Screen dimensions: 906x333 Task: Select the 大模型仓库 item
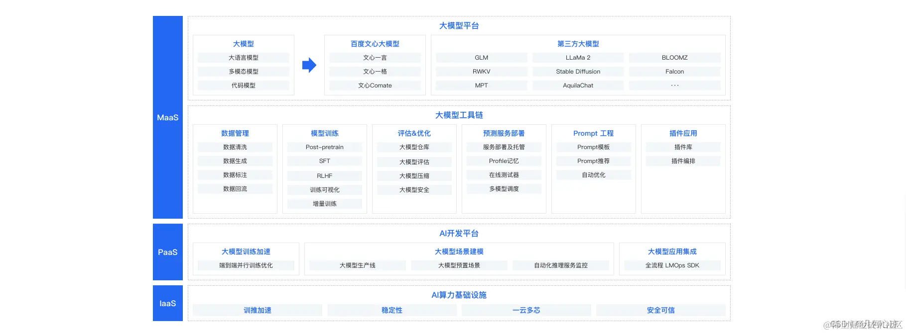[414, 147]
